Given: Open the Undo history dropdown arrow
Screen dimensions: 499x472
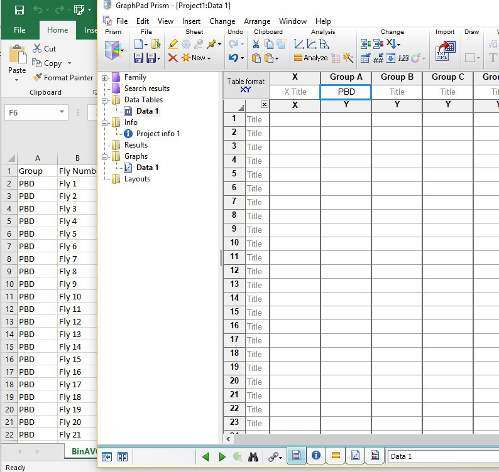Looking at the screenshot, I should pos(243,58).
